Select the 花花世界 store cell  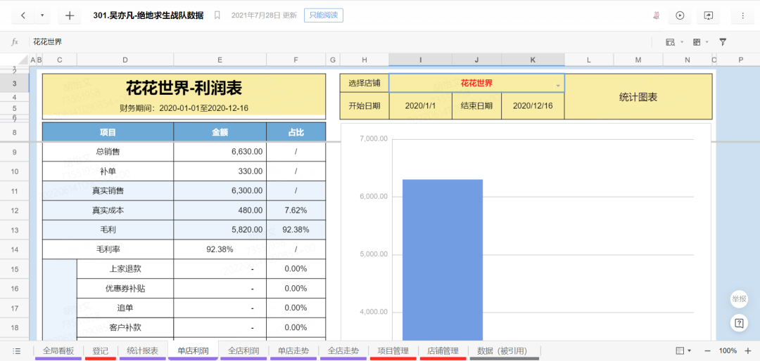pyautogui.click(x=476, y=84)
